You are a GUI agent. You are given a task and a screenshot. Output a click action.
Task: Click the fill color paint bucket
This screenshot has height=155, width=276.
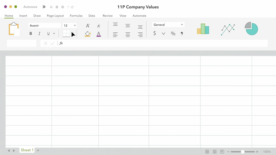[x=88, y=34]
